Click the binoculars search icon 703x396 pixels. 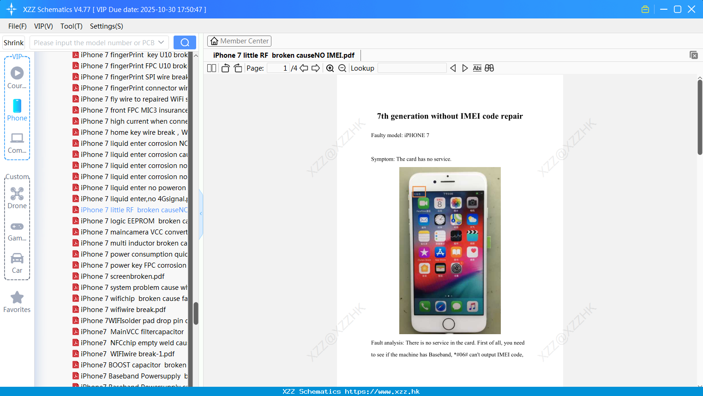(489, 68)
